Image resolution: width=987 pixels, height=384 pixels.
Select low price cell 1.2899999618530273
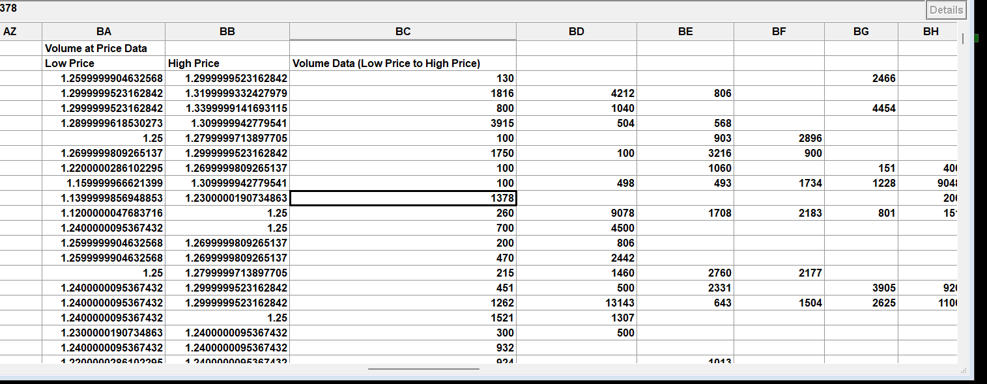(104, 123)
